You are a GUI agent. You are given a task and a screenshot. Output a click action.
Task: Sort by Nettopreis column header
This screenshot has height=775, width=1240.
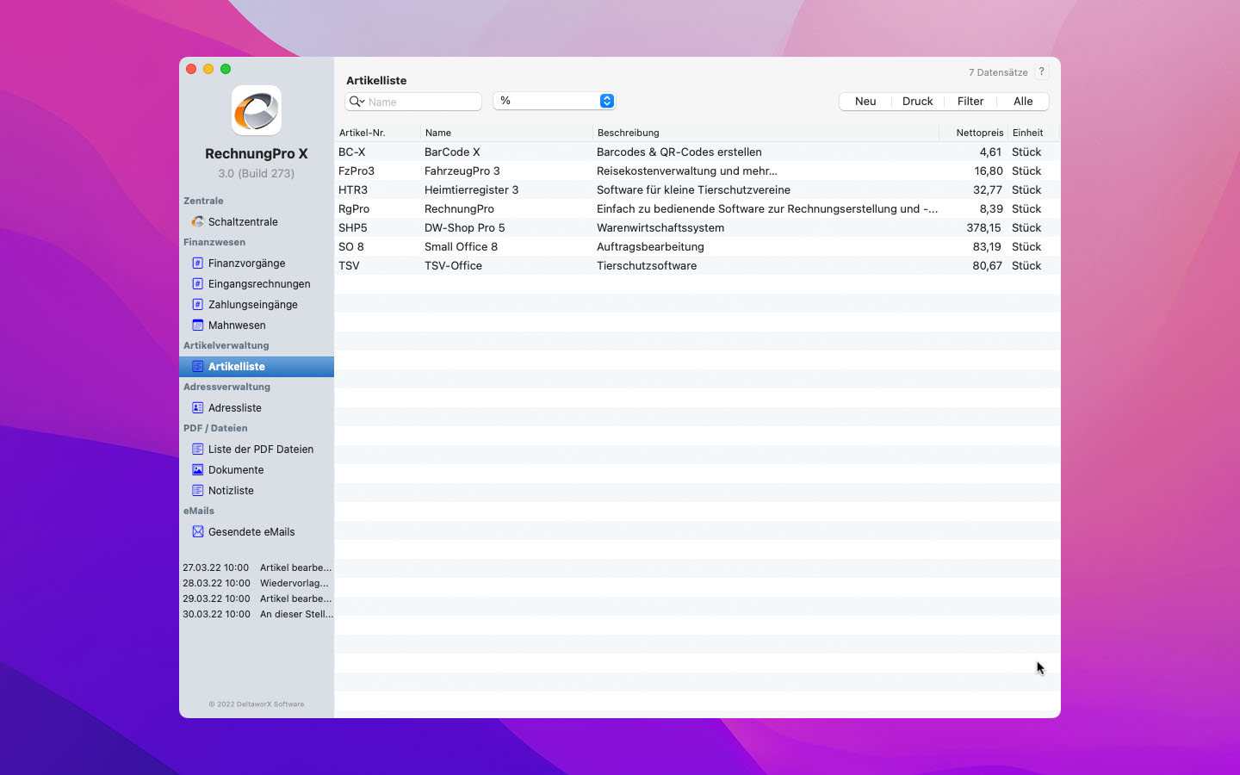pyautogui.click(x=979, y=133)
